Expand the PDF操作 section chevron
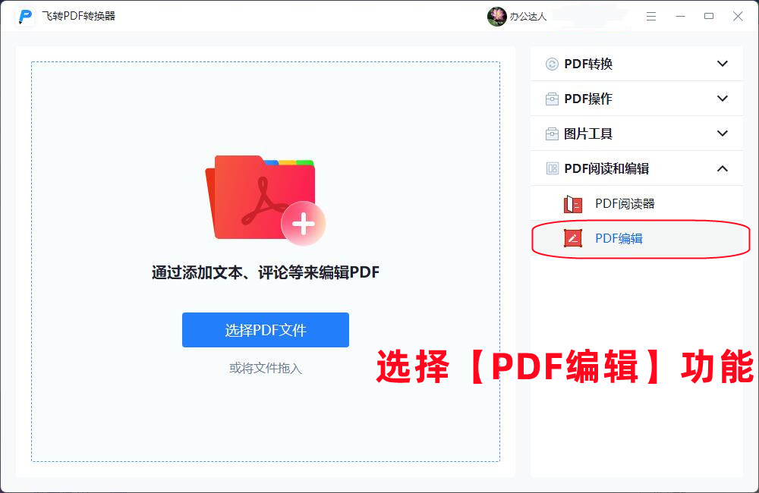This screenshot has width=759, height=493. point(723,99)
